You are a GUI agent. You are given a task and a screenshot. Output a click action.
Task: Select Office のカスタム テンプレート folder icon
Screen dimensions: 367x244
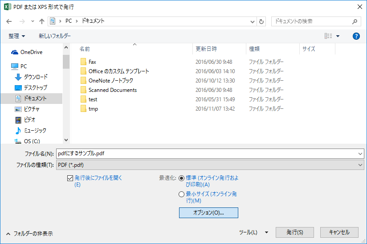(x=83, y=71)
